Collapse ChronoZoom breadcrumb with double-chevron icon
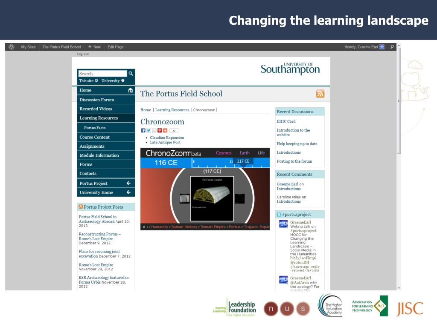This screenshot has height=327, width=437. click(x=144, y=227)
